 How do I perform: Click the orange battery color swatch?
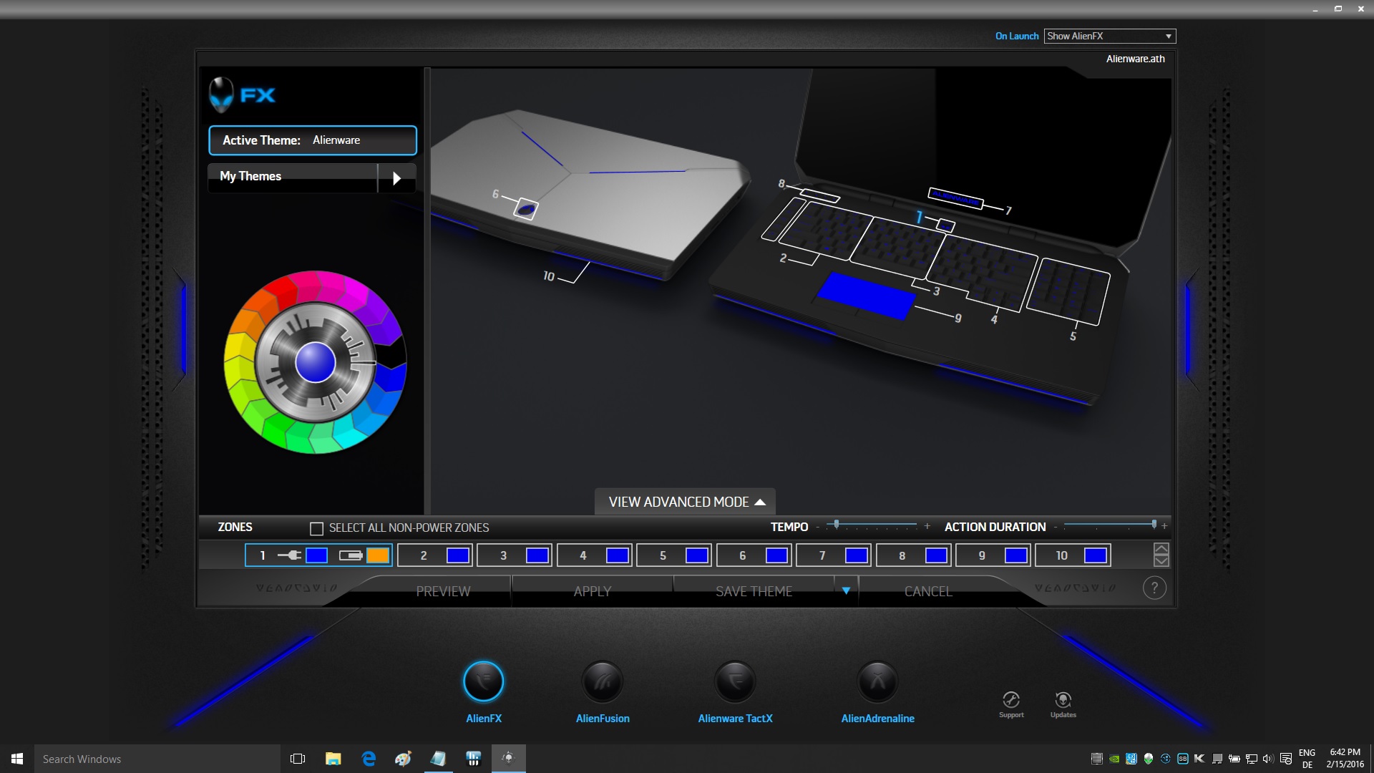[378, 555]
